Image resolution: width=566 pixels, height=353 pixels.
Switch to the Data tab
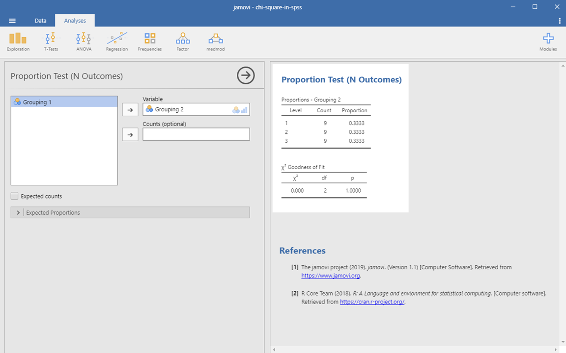click(x=40, y=21)
